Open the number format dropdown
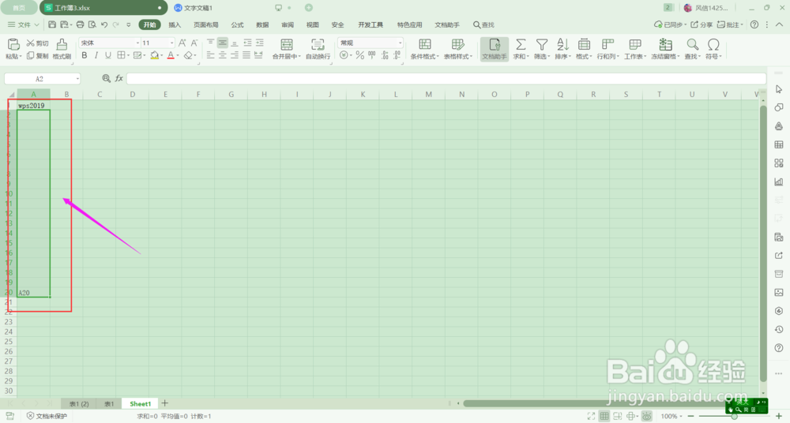790x423 pixels. pyautogui.click(x=400, y=43)
